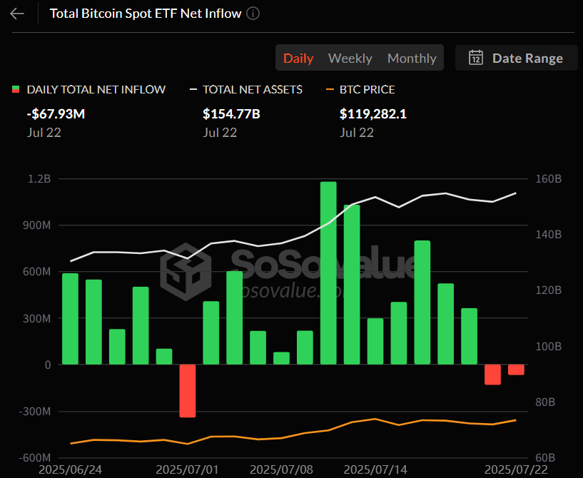583x478 pixels.
Task: Click the back arrow to return
Action: [16, 13]
